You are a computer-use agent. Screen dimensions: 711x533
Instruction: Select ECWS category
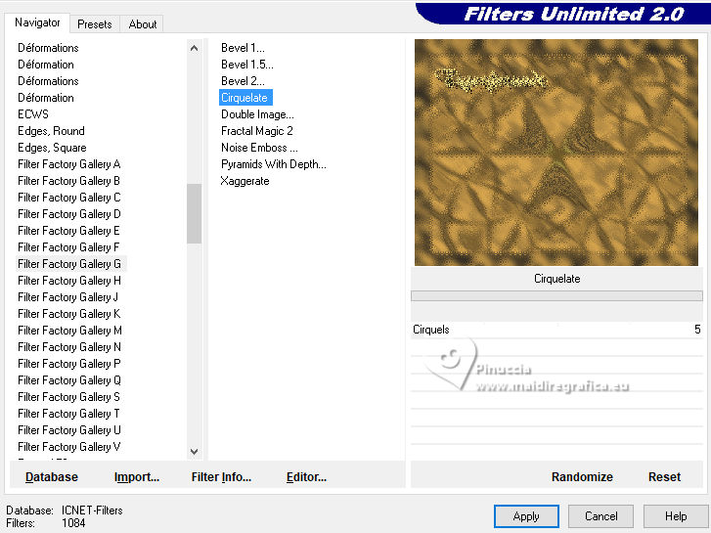pos(33,114)
